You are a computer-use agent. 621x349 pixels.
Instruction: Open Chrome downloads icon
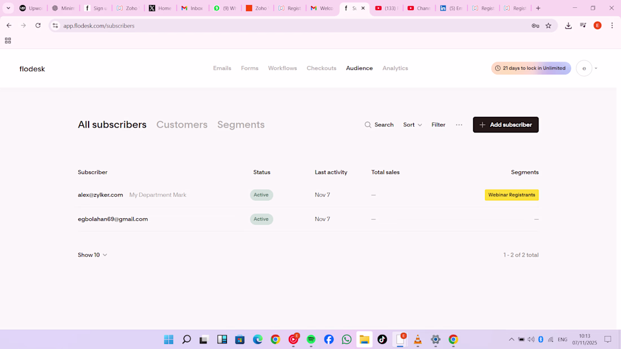click(568, 26)
